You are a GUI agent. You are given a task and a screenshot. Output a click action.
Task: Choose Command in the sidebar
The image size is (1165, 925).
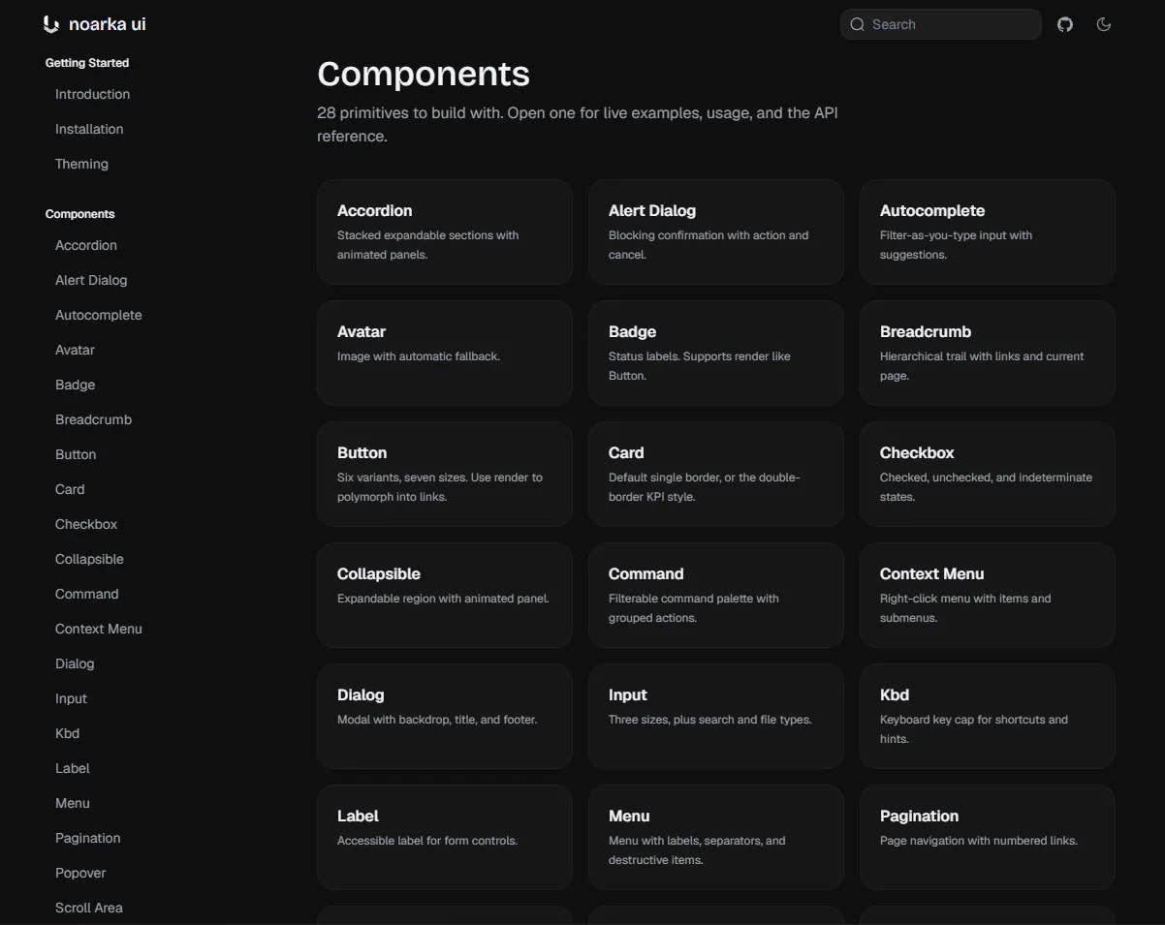pyautogui.click(x=86, y=594)
